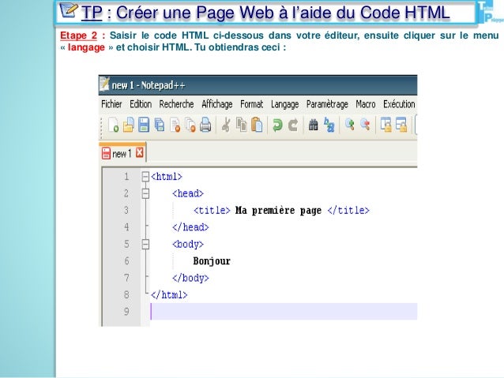Click the opening <body> tag
The height and width of the screenshot is (378, 504).
click(x=188, y=244)
